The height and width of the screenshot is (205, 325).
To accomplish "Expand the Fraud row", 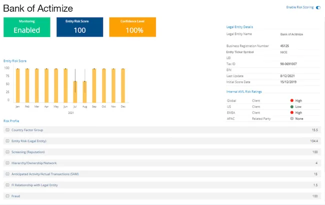I will pos(7,196).
